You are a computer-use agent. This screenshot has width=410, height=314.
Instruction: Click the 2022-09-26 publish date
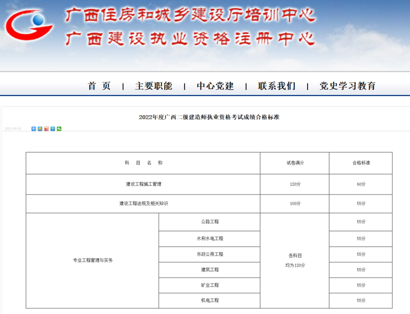pyautogui.click(x=13, y=129)
